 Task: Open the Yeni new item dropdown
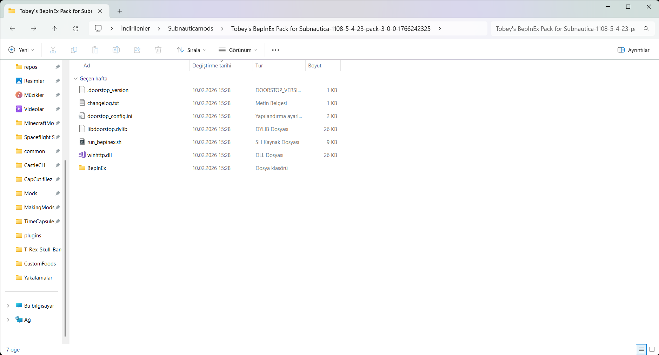point(21,50)
